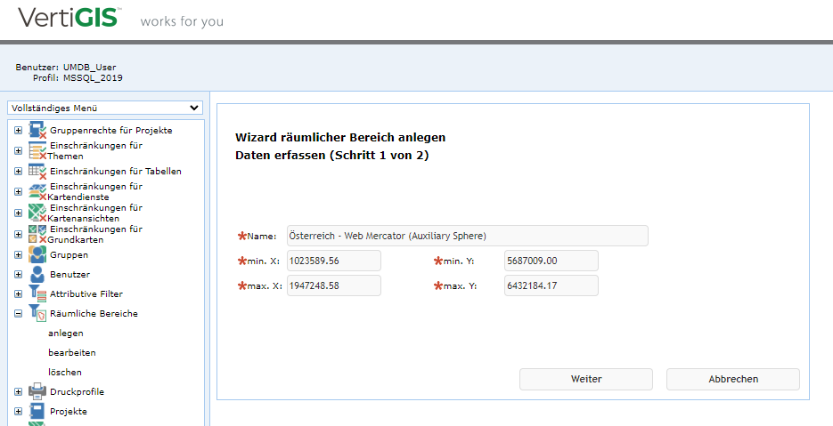
Task: Click the Weiter button
Action: click(586, 380)
